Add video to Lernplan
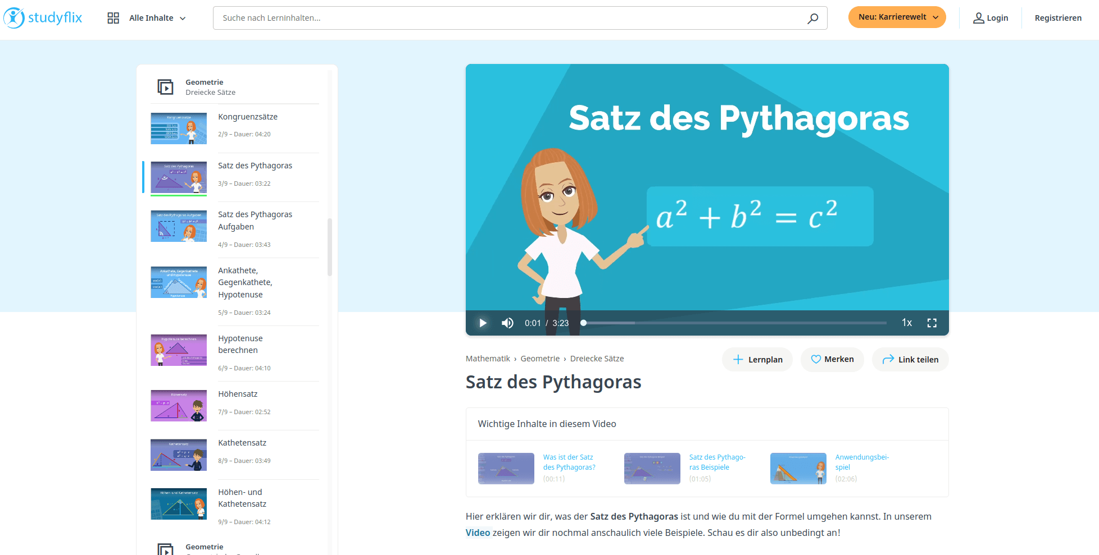The height and width of the screenshot is (555, 1099). [757, 359]
